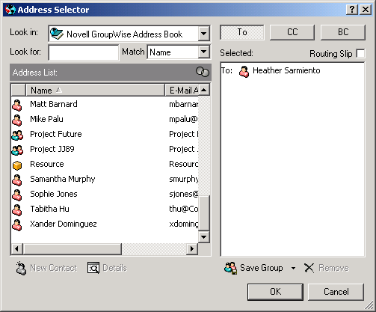Click the Project JJ89 group icon
This screenshot has width=376, height=312.
coord(17,150)
